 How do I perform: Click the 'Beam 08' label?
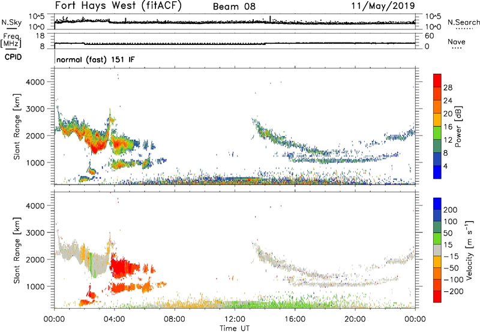click(234, 7)
